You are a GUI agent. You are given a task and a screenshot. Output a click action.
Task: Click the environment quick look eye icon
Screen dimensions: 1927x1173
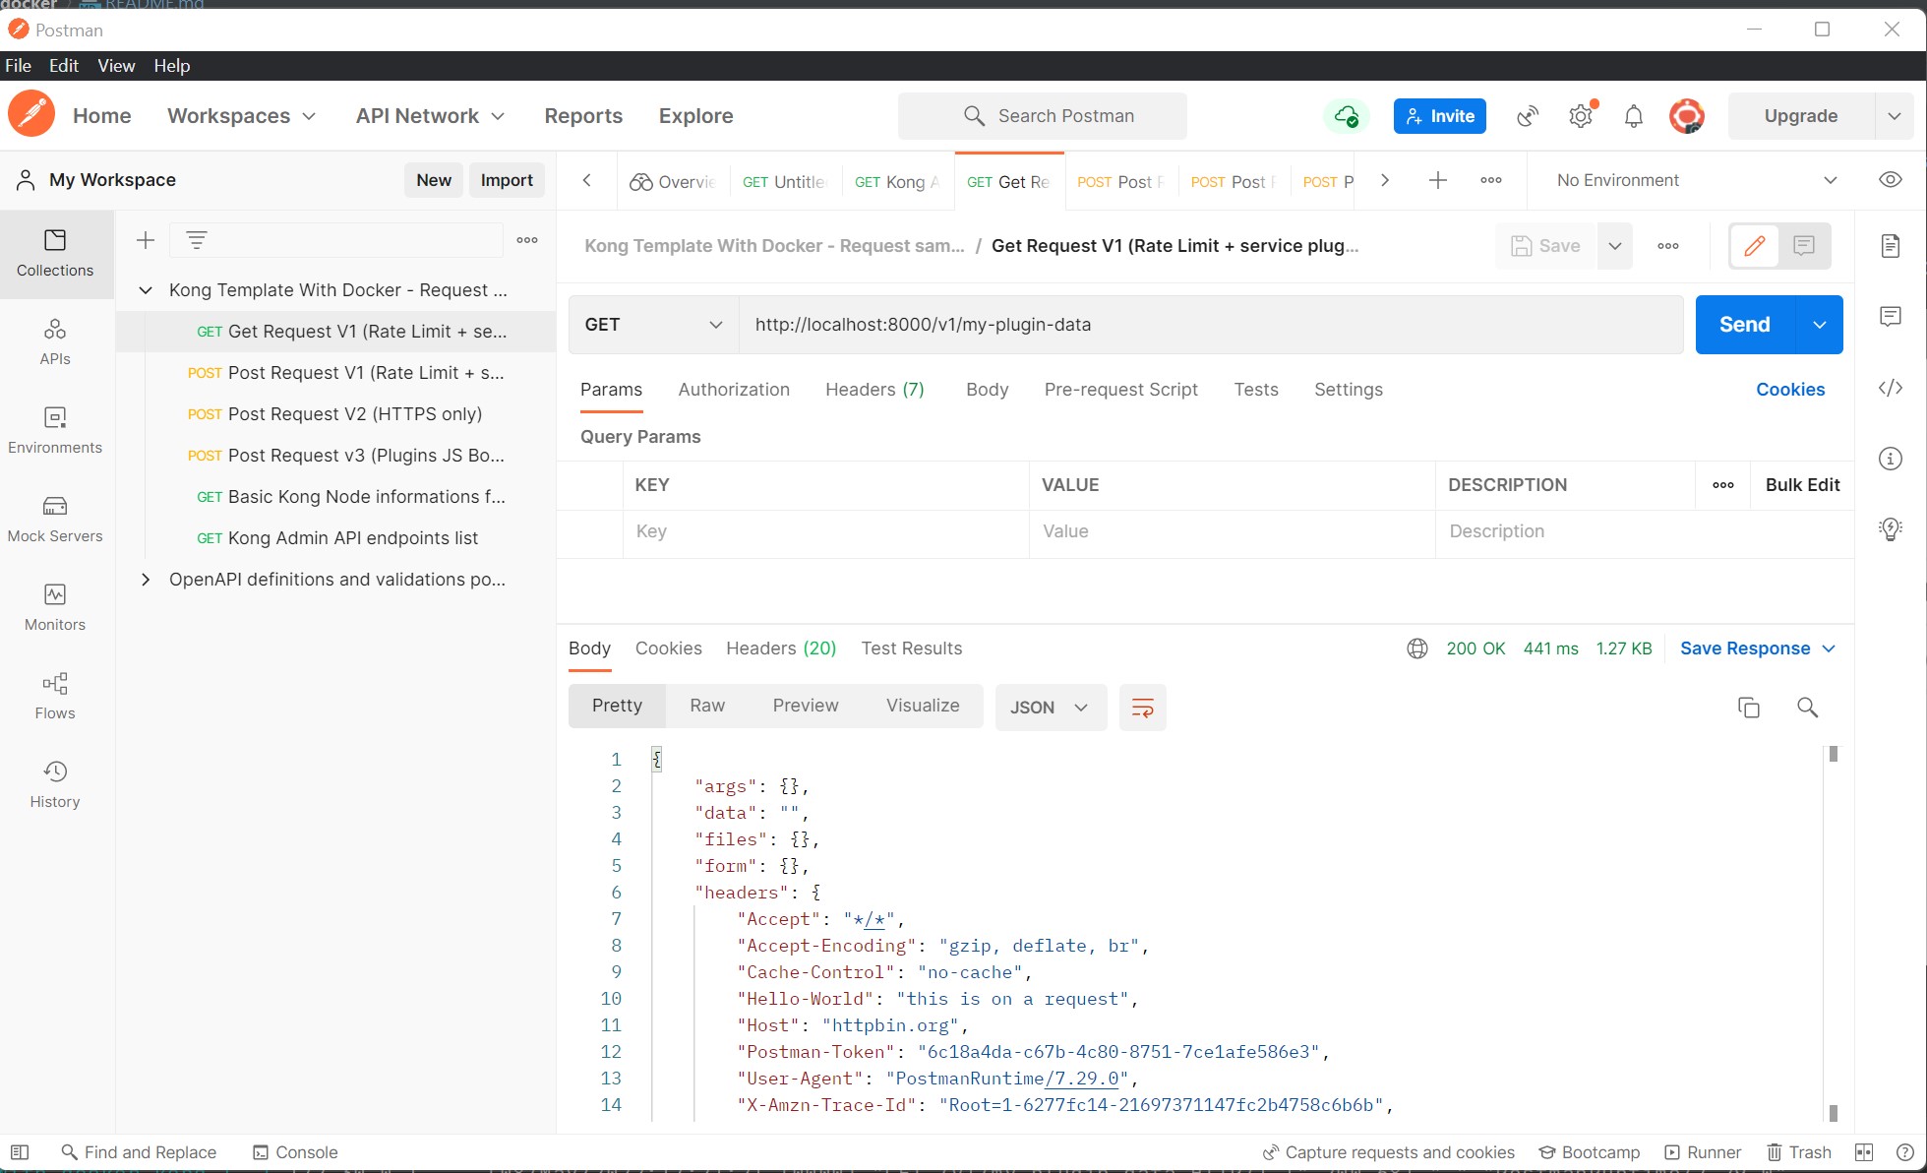[1890, 180]
